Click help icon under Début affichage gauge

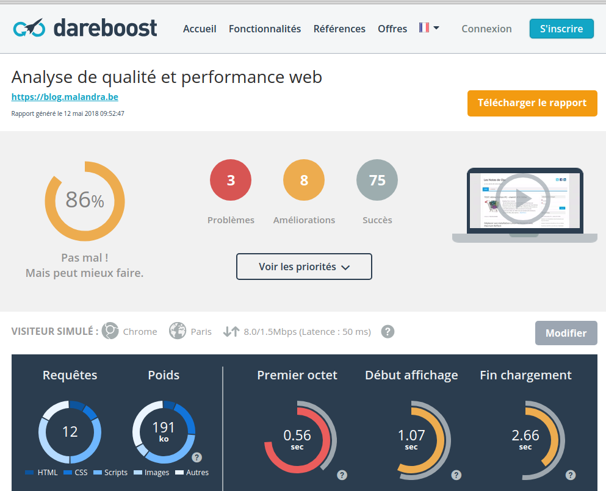point(456,475)
